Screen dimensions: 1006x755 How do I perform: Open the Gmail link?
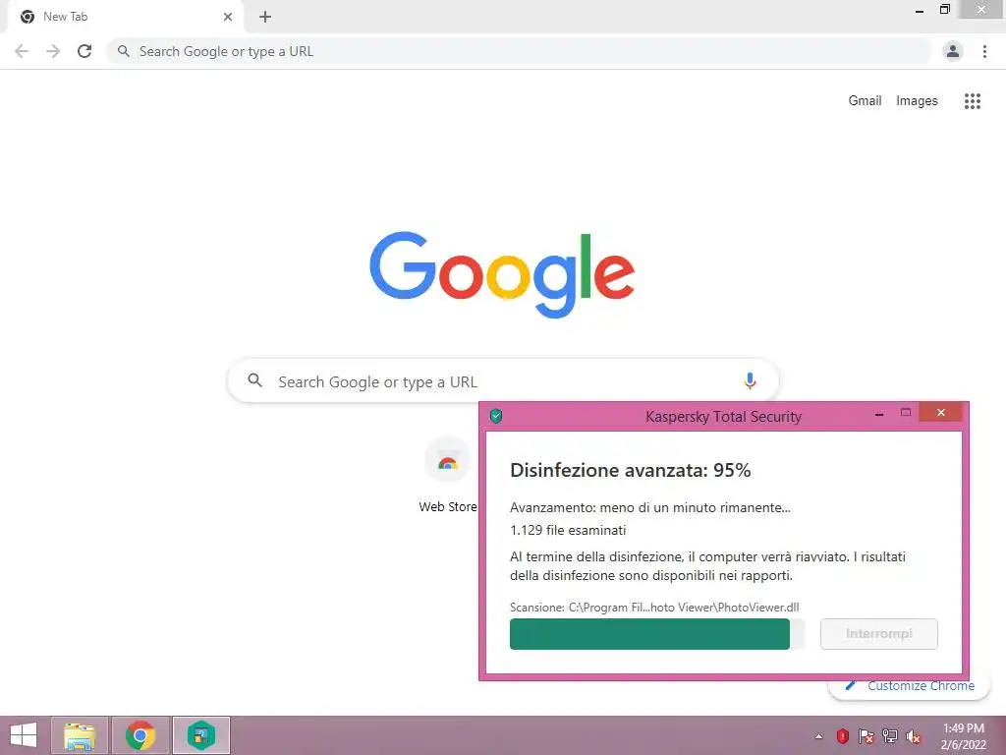[x=865, y=101]
